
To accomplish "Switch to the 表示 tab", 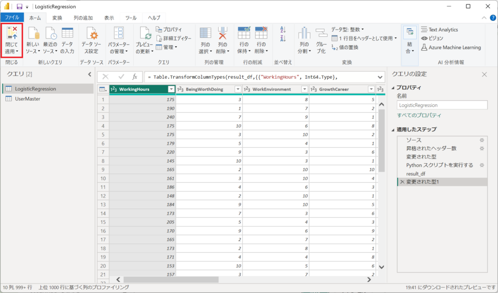I will 109,18.
